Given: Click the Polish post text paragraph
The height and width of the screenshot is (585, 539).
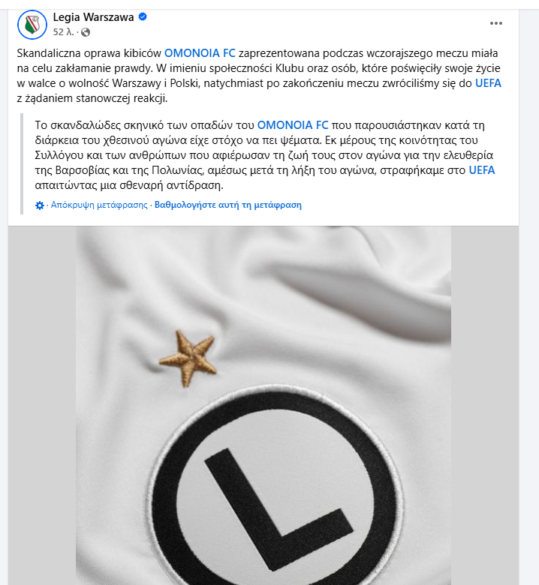Looking at the screenshot, I should [259, 76].
